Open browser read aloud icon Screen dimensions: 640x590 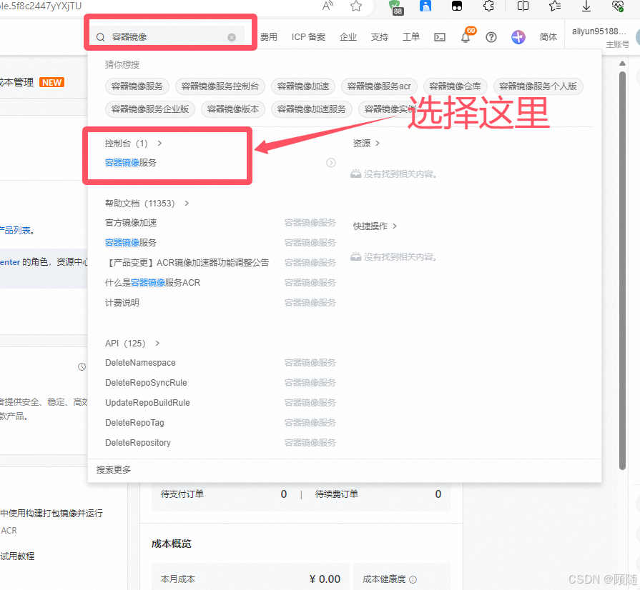[x=328, y=6]
